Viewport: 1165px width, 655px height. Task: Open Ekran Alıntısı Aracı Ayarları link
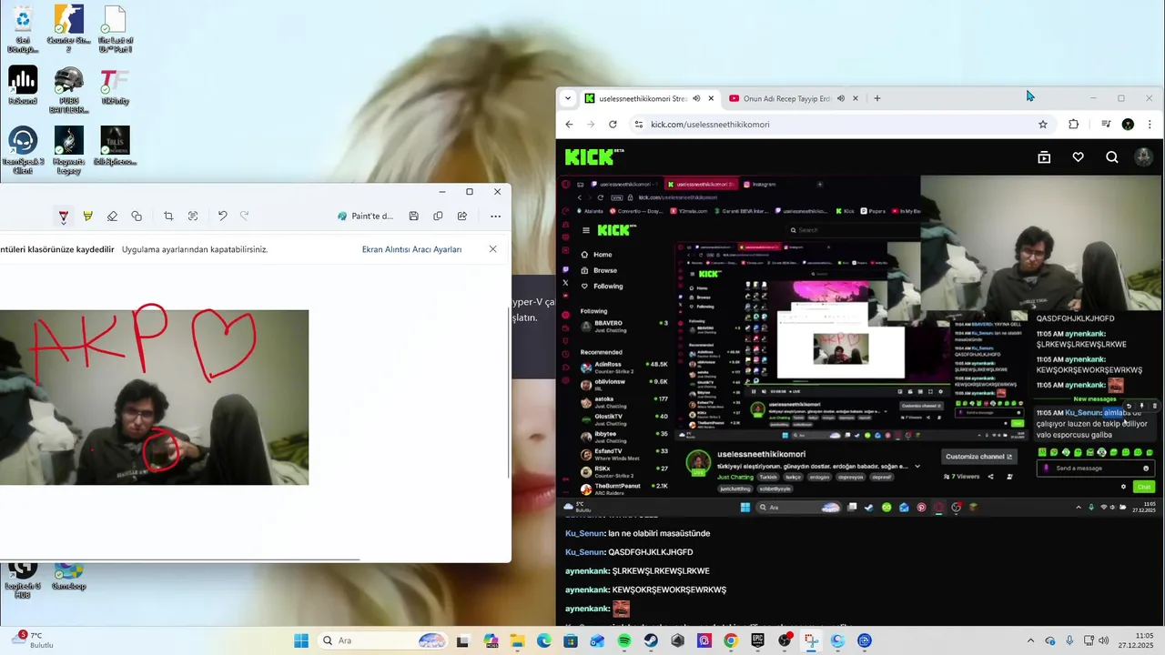411,249
